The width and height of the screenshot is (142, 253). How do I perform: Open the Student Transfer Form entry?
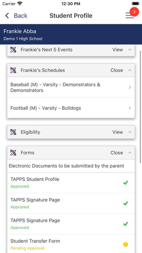click(x=71, y=244)
